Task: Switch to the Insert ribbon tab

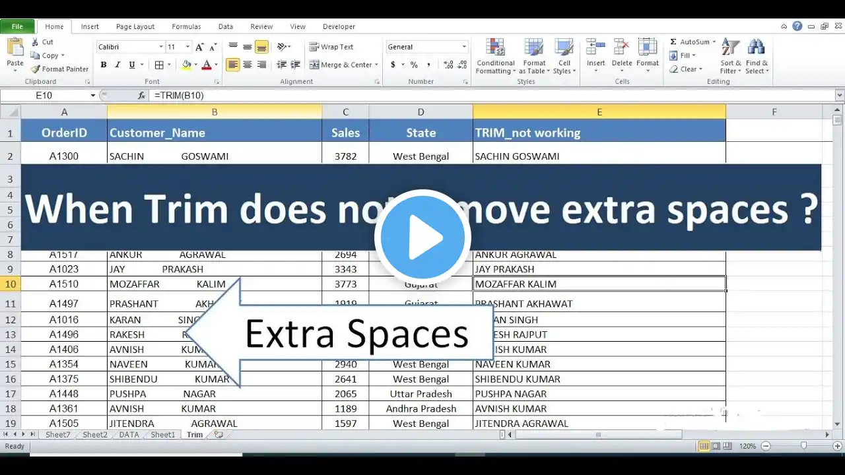Action: 90,26
